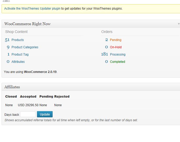Collapse the WooCommerce Right Now widget arrow
The height and width of the screenshot is (142, 180).
tap(179, 24)
